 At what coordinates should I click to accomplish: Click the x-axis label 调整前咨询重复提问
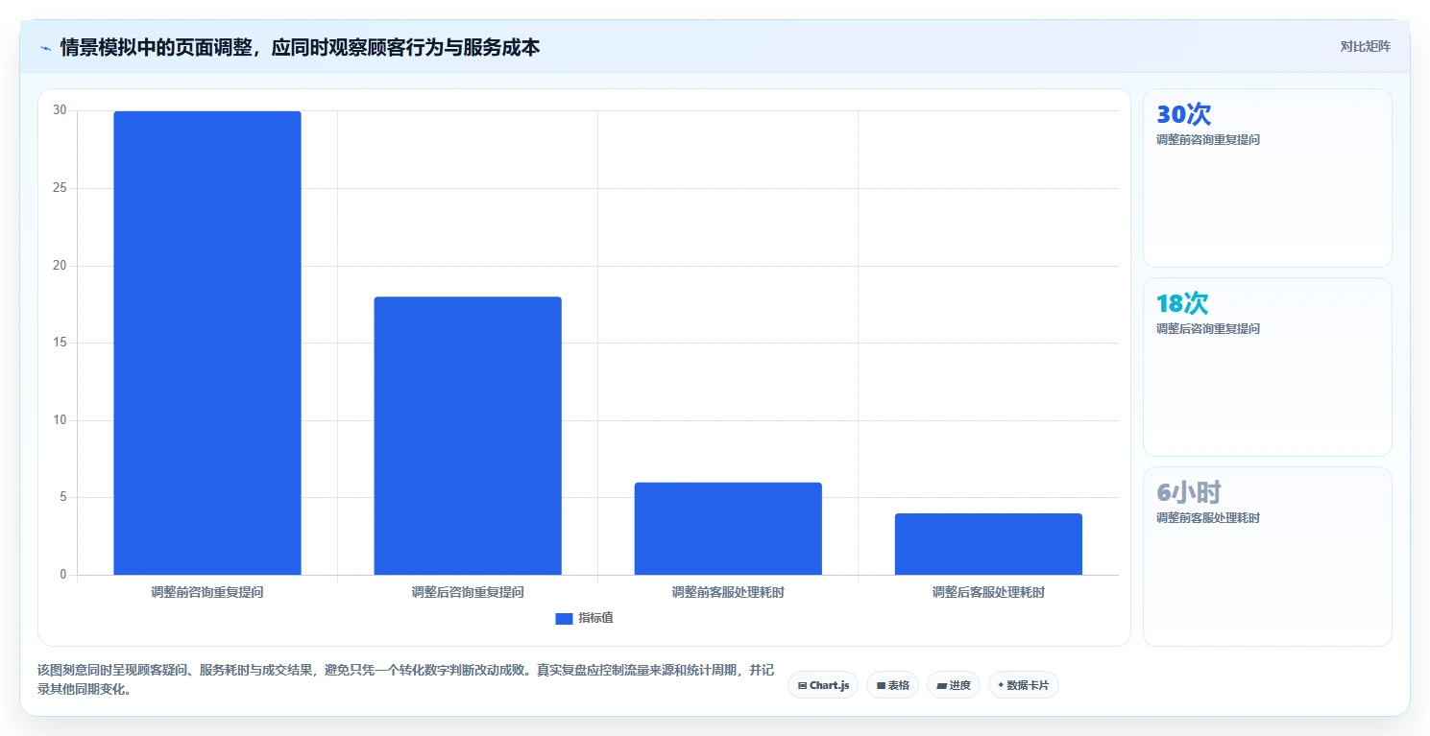click(207, 592)
